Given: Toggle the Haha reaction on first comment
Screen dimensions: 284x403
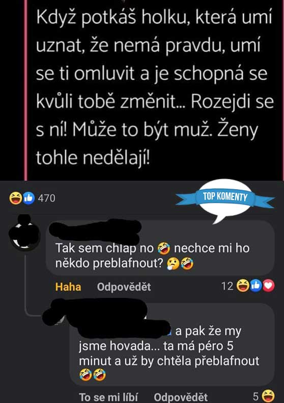Looking at the screenshot, I should [x=68, y=287].
